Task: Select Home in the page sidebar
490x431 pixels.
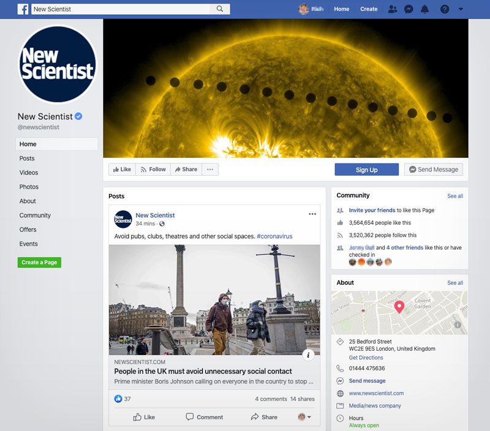Action: pyautogui.click(x=56, y=144)
